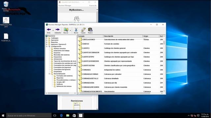Expand the Ingresos / Egresos $ node
Screen dimensions: 211x118
[47, 44]
